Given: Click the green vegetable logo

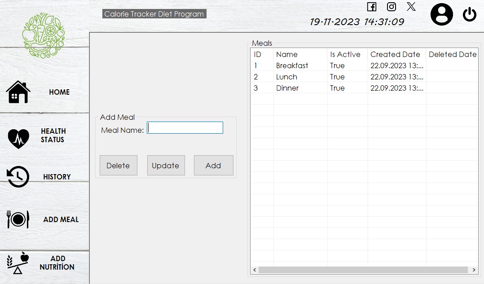Looking at the screenshot, I should [x=44, y=35].
